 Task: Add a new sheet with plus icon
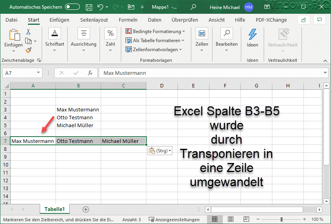86,209
